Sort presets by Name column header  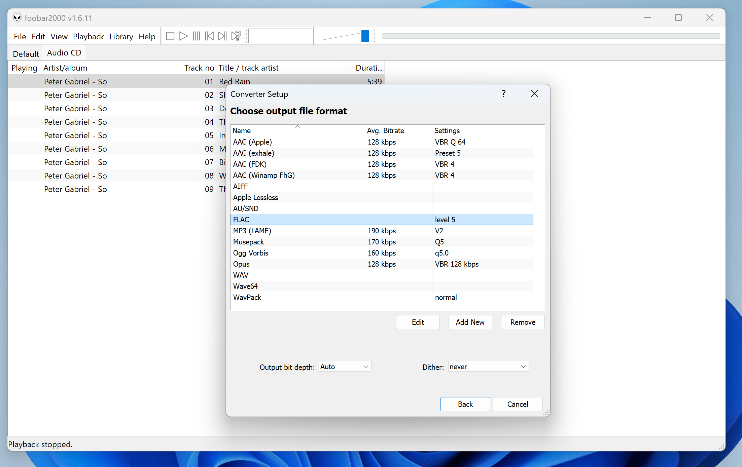click(x=297, y=130)
